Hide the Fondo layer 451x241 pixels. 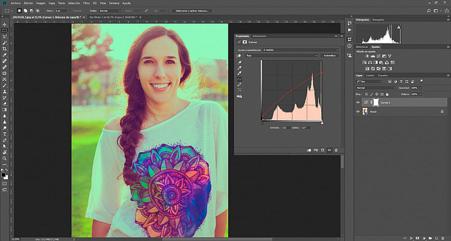358,112
